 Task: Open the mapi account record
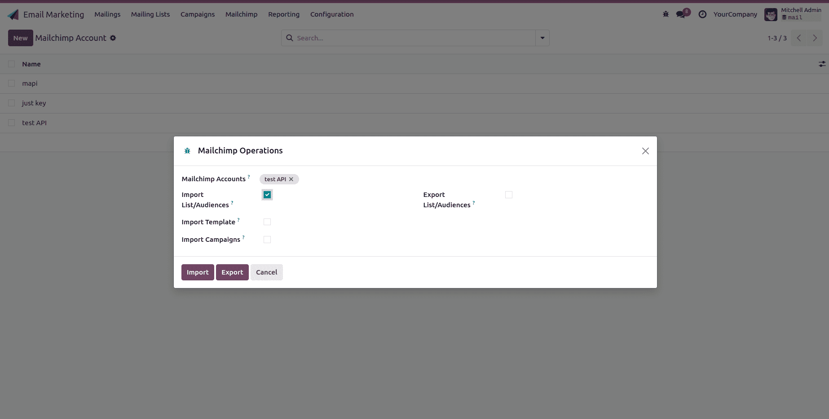tap(30, 83)
